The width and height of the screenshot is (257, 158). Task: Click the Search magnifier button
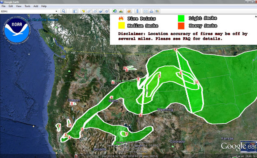tap(64, 11)
